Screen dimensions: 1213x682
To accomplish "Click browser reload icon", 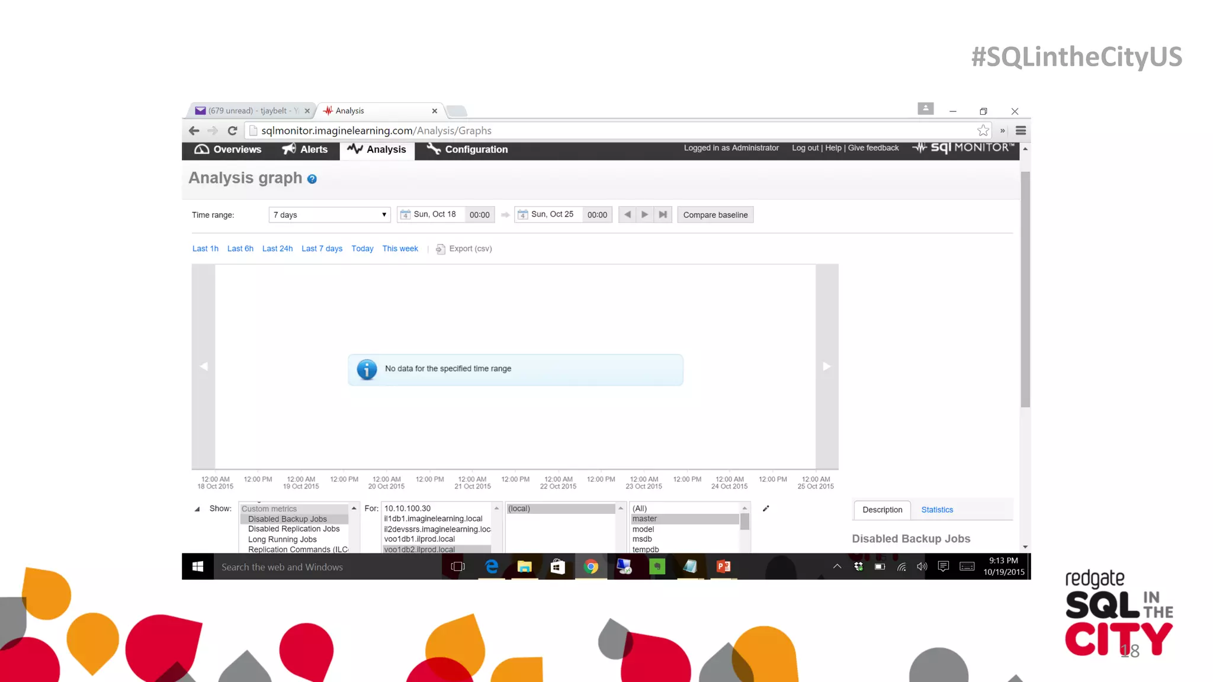I will click(x=233, y=131).
